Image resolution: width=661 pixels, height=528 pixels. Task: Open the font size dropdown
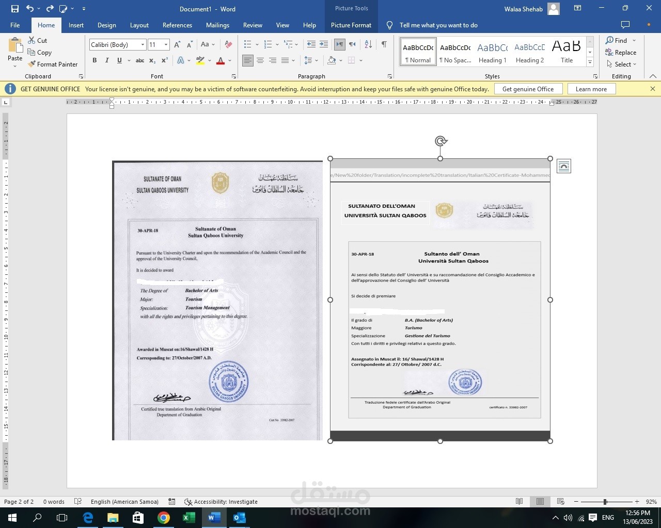[166, 45]
